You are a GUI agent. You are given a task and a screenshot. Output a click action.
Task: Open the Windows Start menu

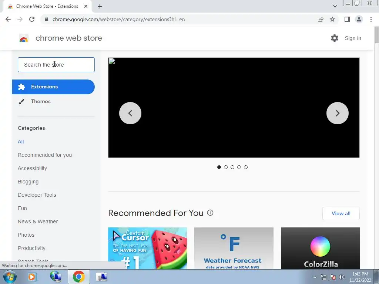pyautogui.click(x=10, y=277)
